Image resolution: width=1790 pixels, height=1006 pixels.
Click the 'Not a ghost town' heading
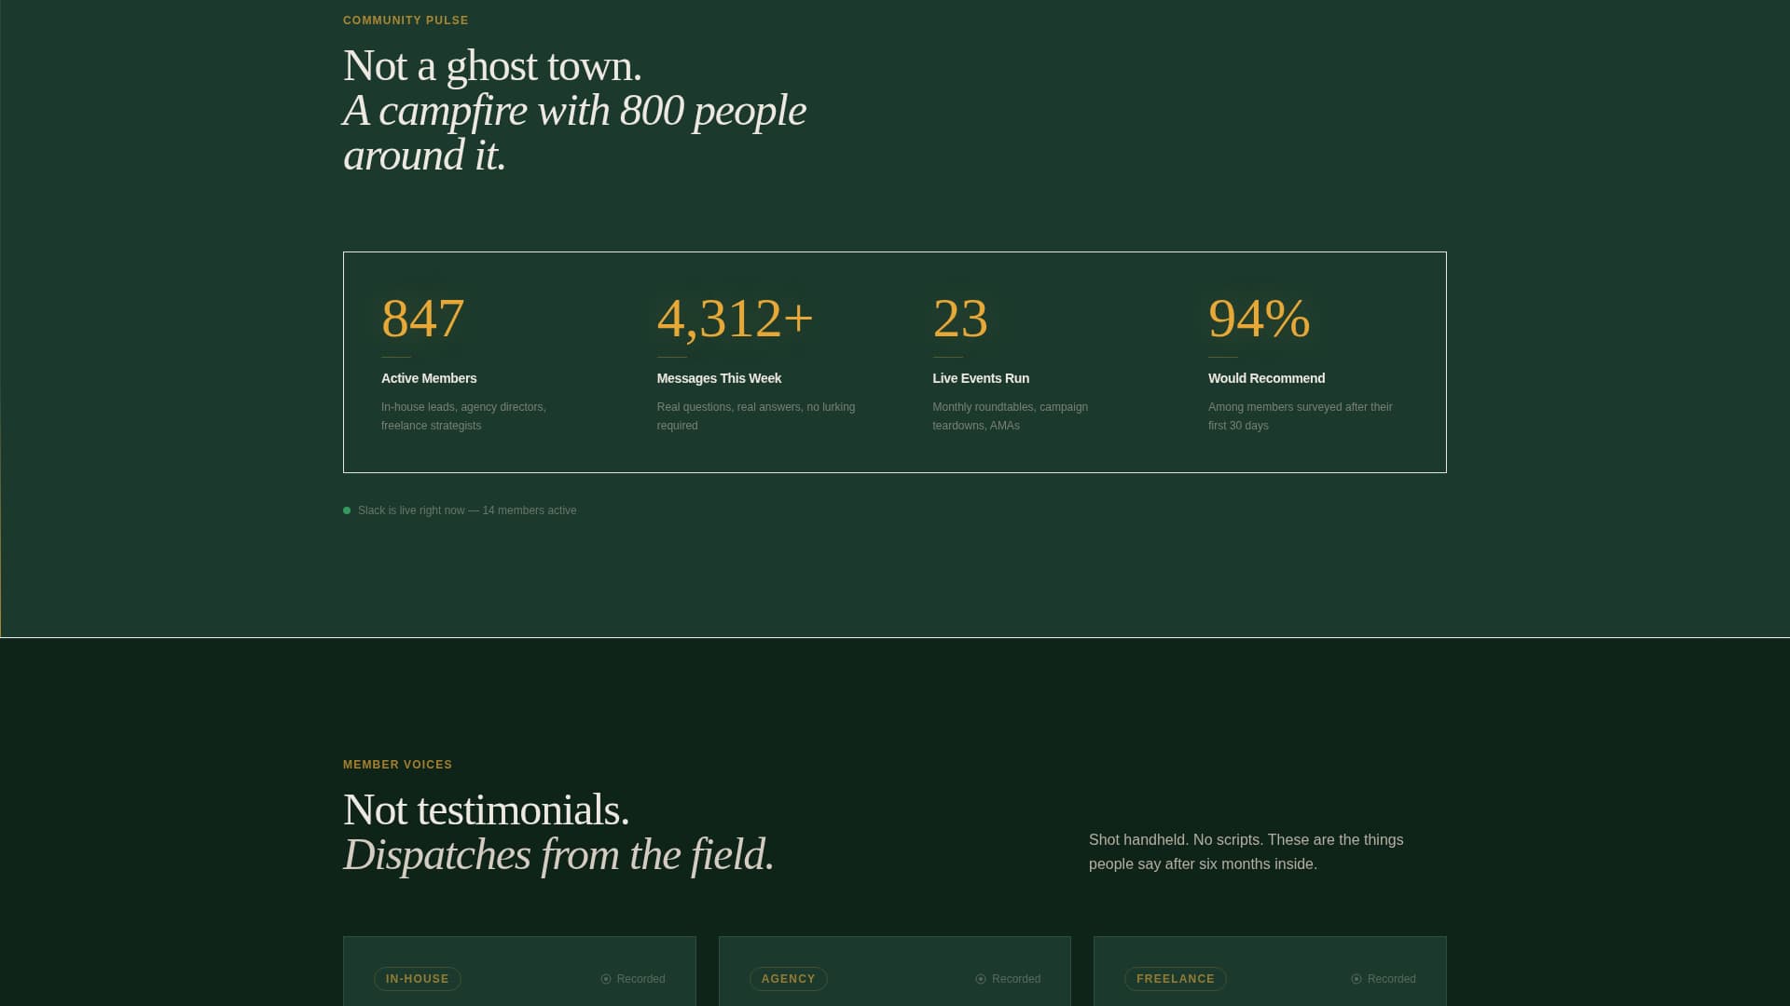coord(492,66)
